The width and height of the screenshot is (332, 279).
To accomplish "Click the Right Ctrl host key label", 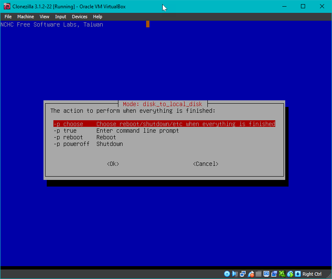I will tap(312, 274).
